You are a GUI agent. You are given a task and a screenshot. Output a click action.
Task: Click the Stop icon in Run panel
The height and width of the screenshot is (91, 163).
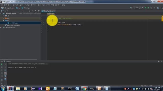coord(2,67)
